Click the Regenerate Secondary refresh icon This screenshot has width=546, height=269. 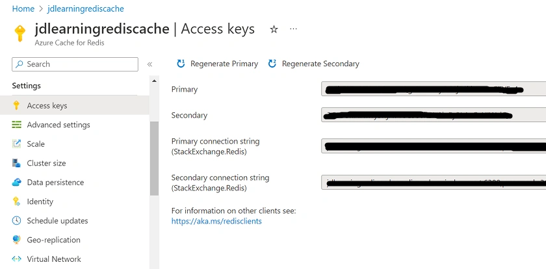pyautogui.click(x=272, y=63)
